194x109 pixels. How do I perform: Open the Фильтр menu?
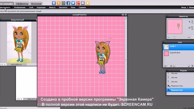coord(52,7)
